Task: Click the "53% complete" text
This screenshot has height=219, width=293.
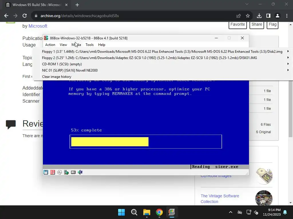Action: tap(86, 130)
